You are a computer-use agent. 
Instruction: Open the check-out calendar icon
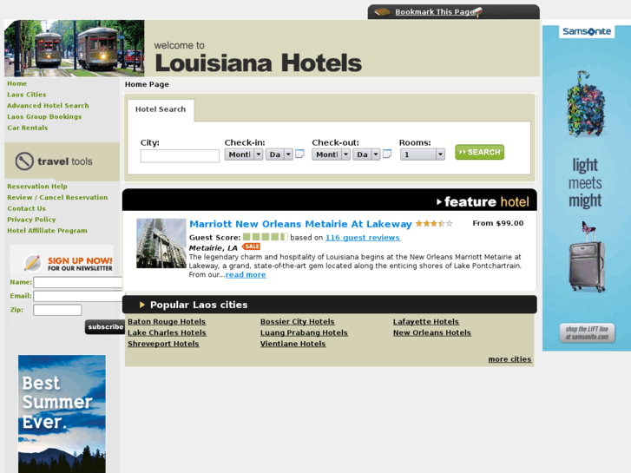point(387,154)
